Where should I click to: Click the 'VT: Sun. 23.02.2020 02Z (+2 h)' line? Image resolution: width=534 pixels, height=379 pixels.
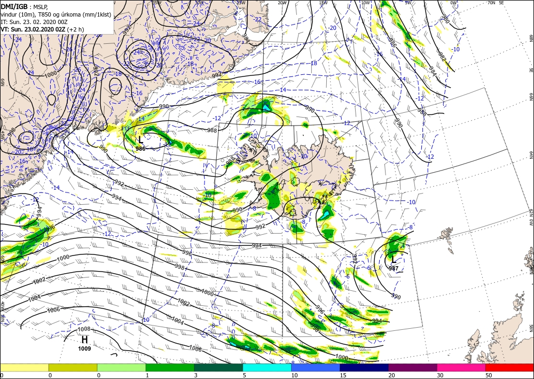[x=42, y=29]
